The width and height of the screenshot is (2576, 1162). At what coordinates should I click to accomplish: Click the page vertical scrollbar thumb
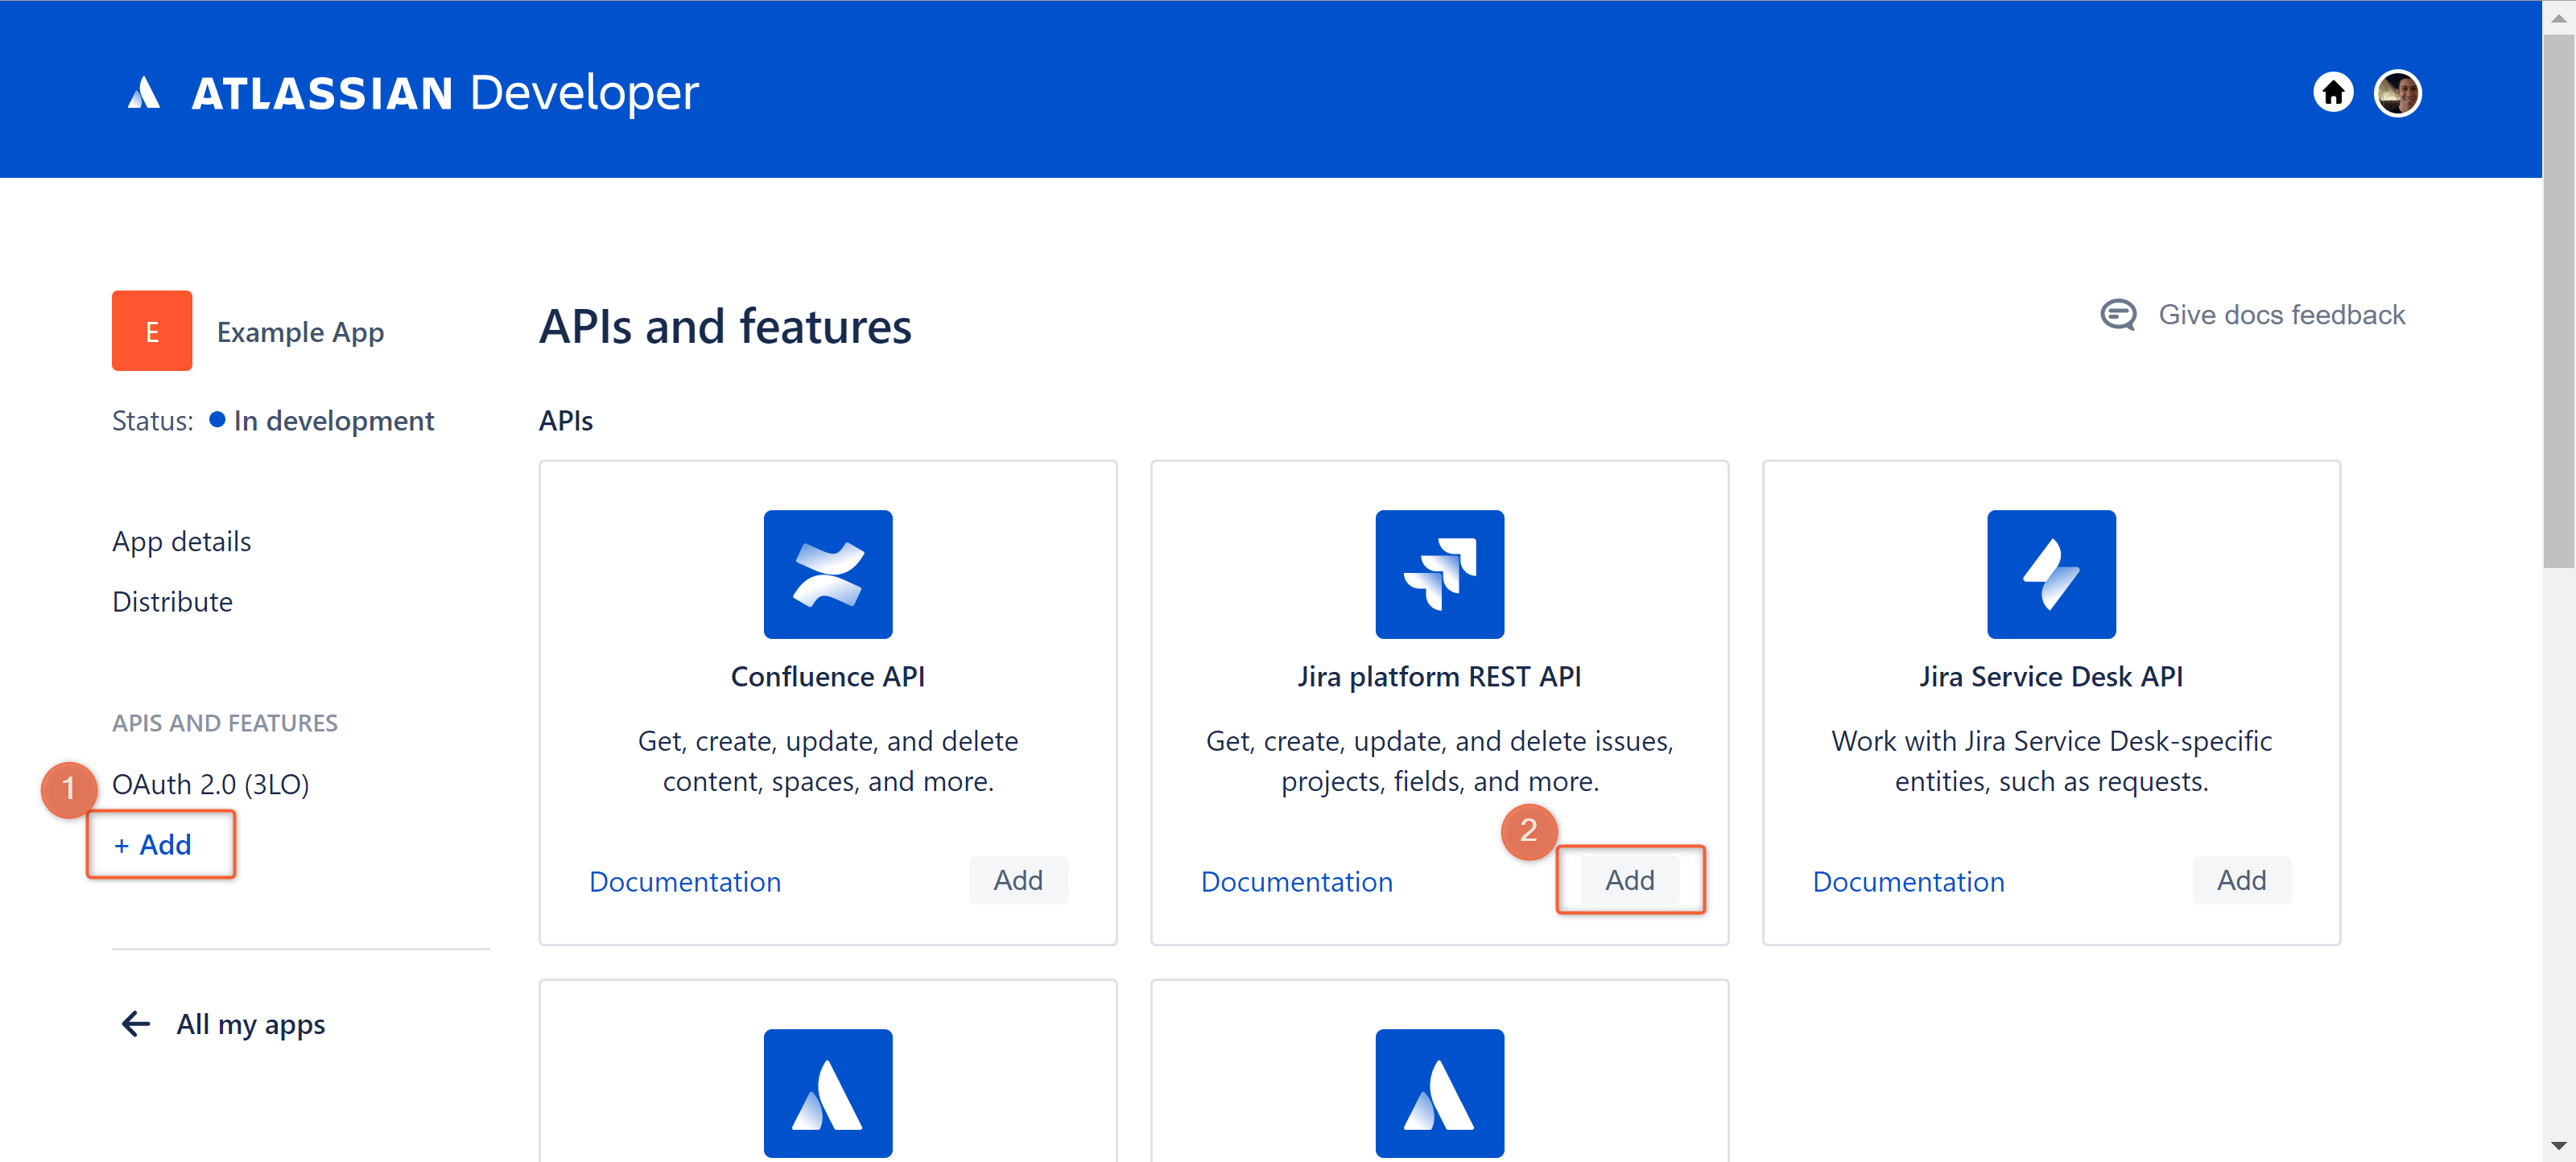point(2558,300)
